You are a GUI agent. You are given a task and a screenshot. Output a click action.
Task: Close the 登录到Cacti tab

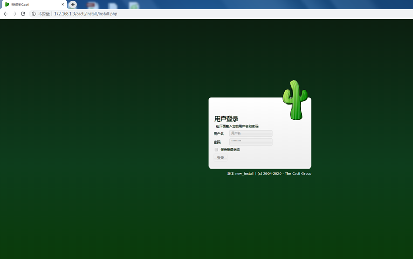click(63, 5)
